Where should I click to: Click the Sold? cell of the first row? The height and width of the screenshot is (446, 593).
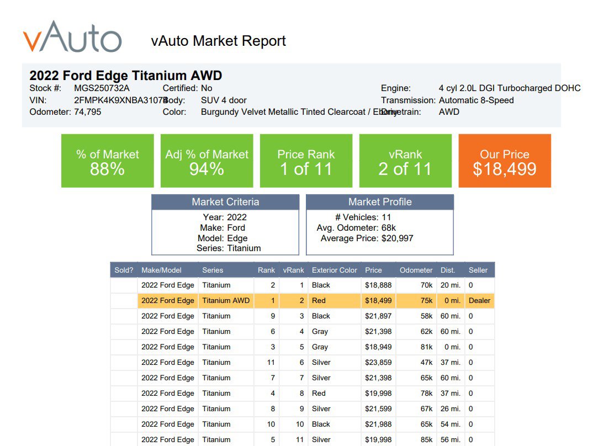pyautogui.click(x=124, y=285)
